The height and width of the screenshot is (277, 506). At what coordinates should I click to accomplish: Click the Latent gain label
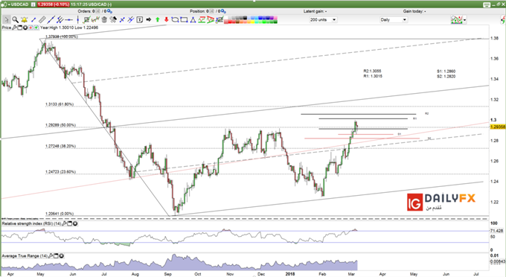[x=315, y=11]
